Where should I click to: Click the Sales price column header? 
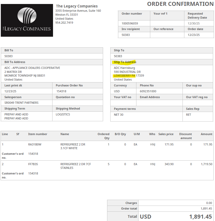coord(166,134)
